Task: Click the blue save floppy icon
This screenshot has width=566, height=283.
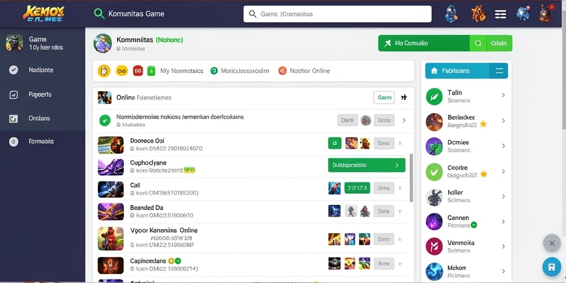Action: (x=552, y=267)
